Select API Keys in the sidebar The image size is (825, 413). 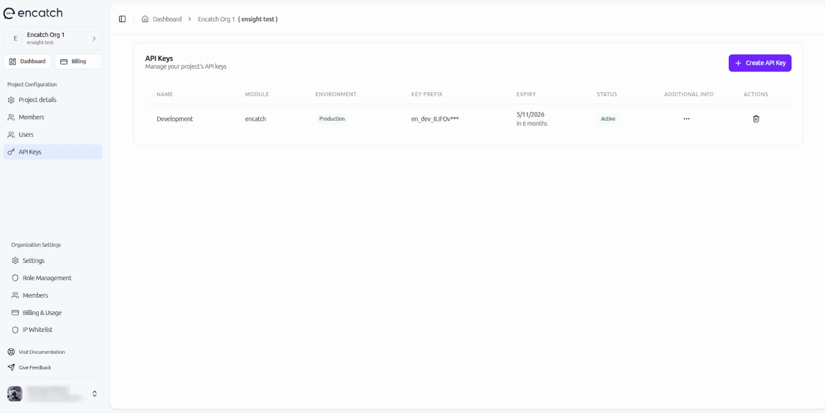pos(30,152)
